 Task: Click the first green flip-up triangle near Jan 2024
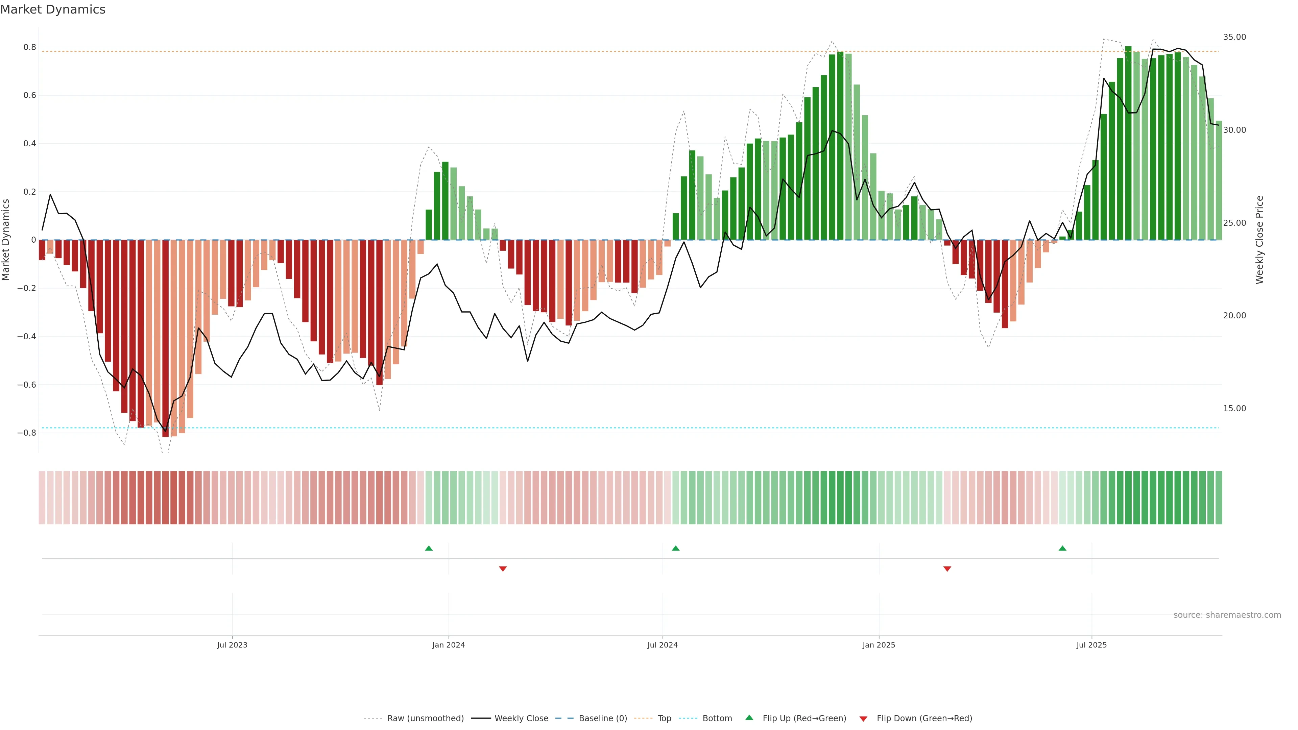tap(429, 548)
